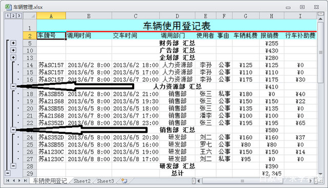The height and width of the screenshot is (188, 328).
Task: Select row 14 header
Action: [30, 65]
